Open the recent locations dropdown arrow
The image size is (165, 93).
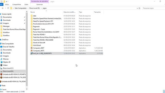5,8
